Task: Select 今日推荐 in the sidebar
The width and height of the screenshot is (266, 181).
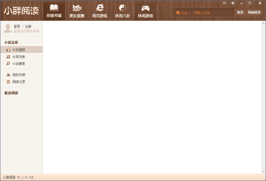Action: (x=19, y=50)
